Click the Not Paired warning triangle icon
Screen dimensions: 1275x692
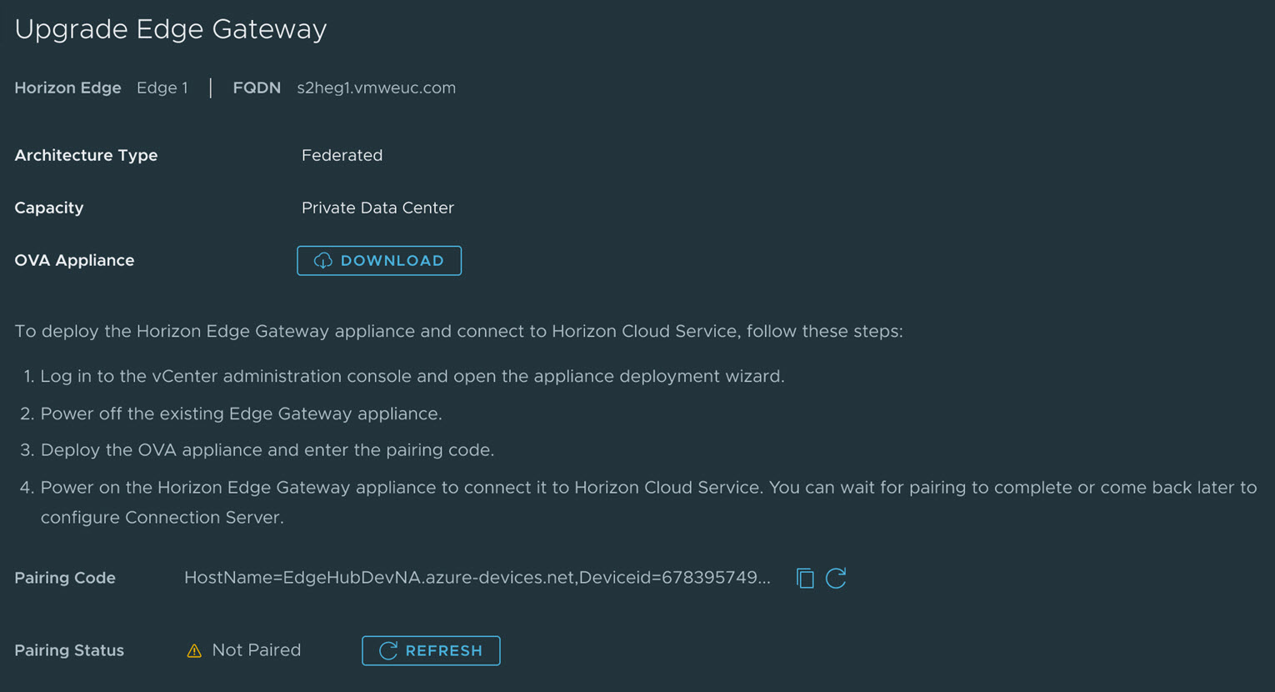[x=194, y=650]
